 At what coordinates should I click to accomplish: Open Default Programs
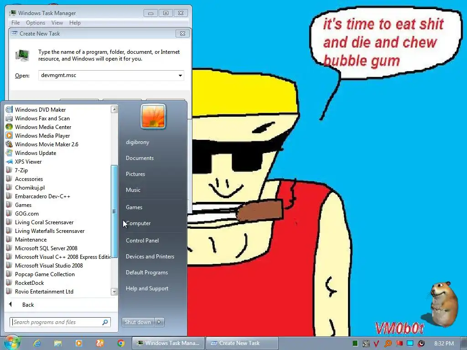(147, 273)
